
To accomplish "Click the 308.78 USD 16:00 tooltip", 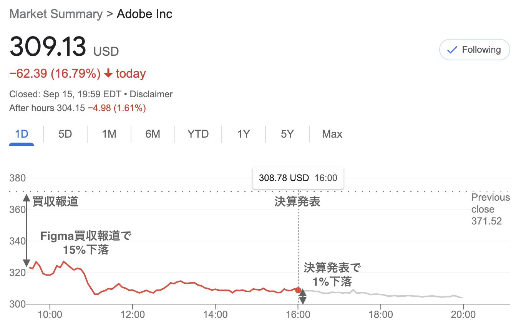I will coord(298,178).
